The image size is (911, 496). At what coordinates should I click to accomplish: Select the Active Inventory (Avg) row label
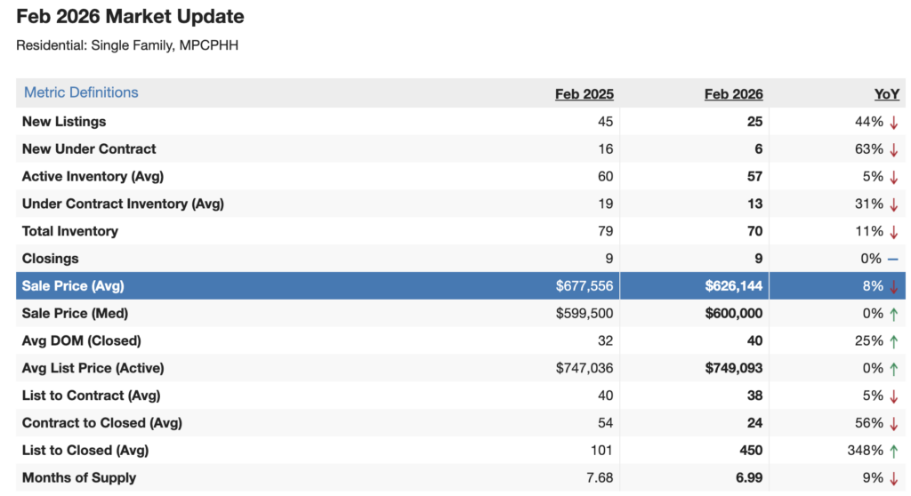tap(93, 177)
